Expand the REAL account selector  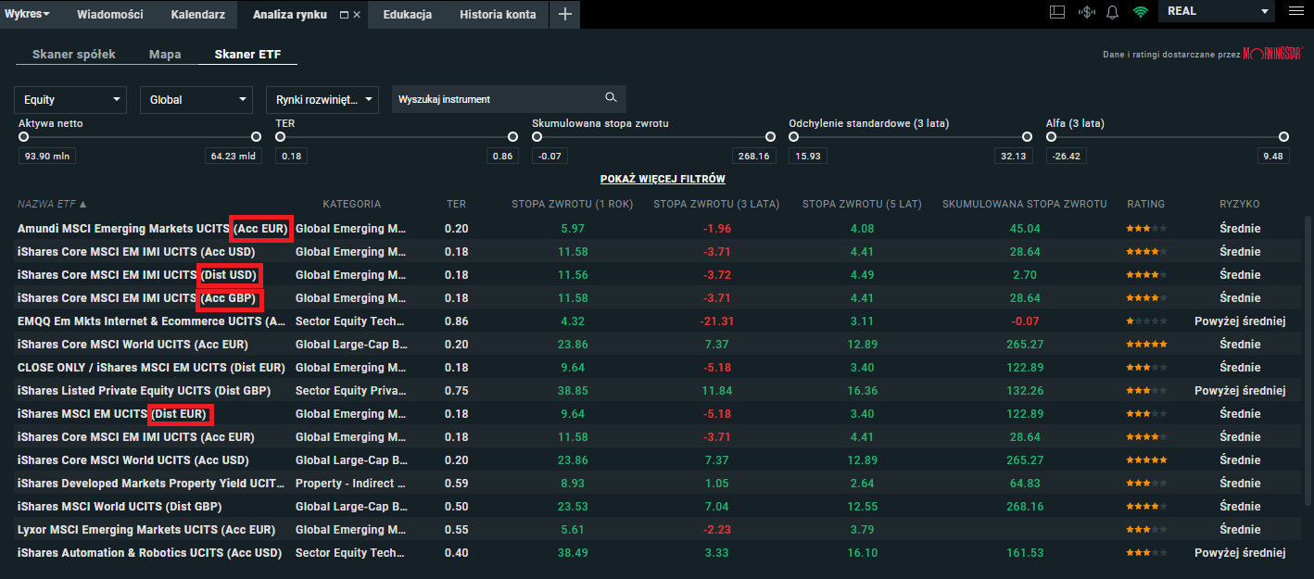1217,11
